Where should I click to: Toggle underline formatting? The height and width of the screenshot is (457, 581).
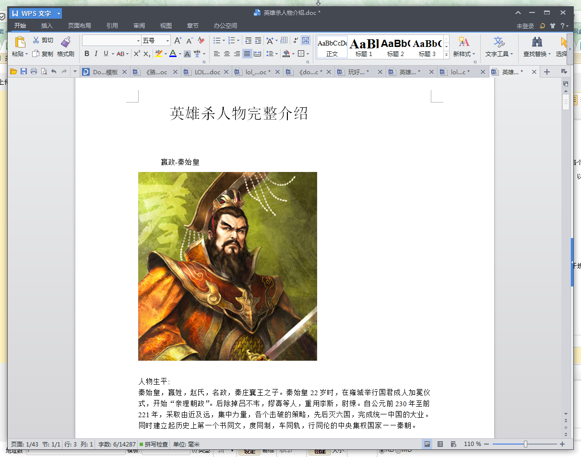click(x=106, y=54)
